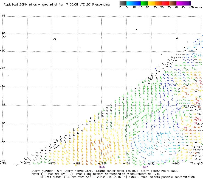Click the brown 35-40 knots legend segment
This screenshot has width=203, height=179.
point(173,3)
